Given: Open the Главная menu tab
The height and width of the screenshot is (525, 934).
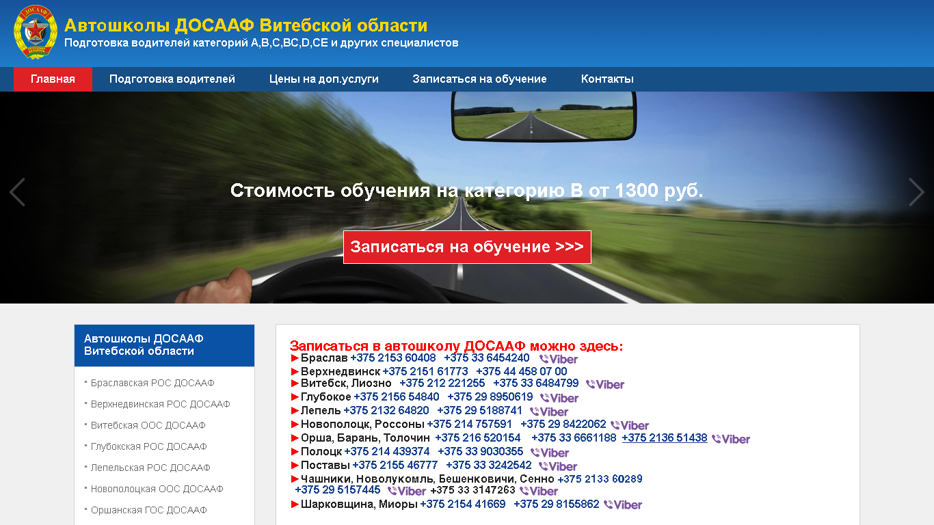Looking at the screenshot, I should 53,79.
